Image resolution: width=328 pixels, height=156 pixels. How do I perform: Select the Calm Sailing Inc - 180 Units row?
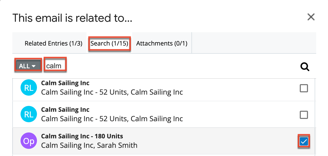[x=128, y=141]
